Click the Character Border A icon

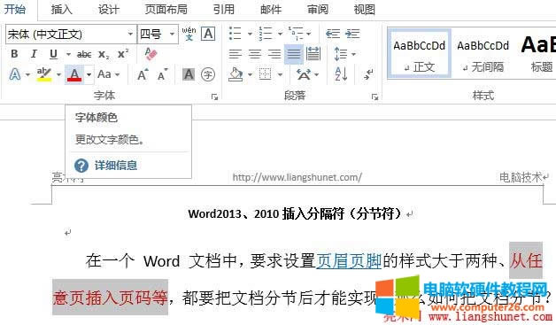tap(208, 34)
